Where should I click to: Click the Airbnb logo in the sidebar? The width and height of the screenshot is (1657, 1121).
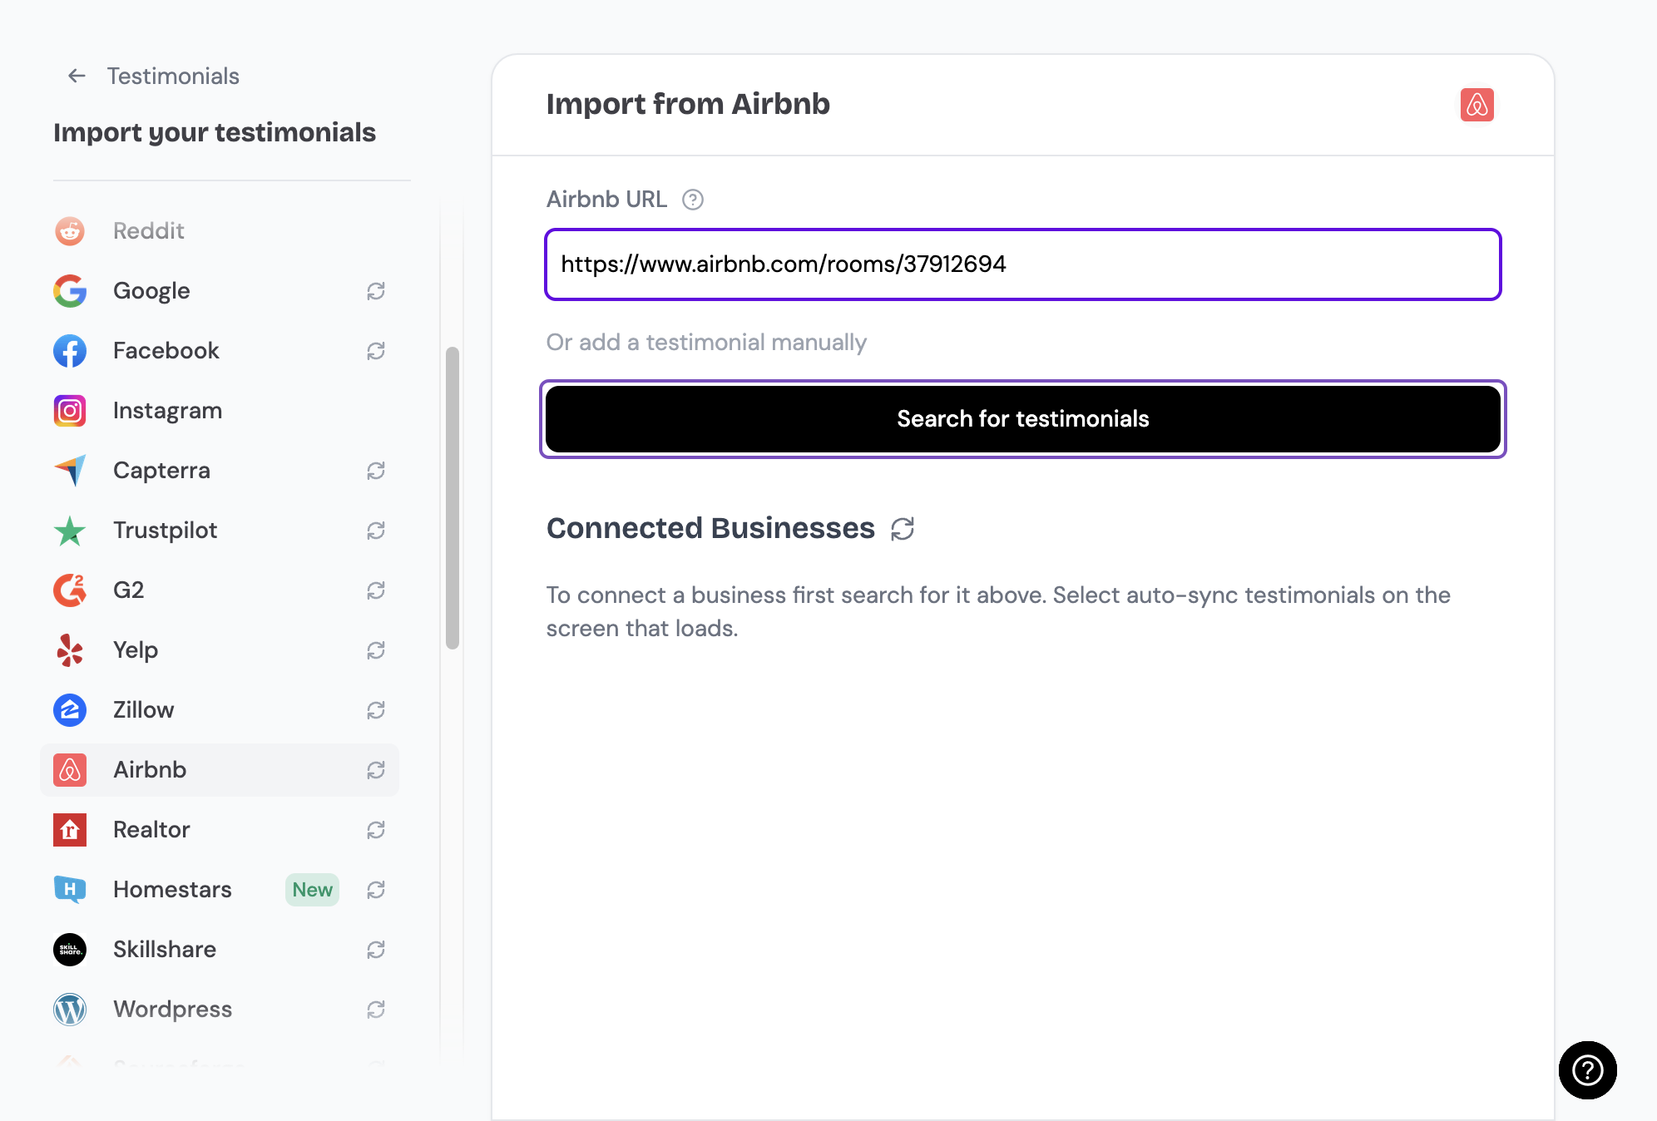(70, 770)
